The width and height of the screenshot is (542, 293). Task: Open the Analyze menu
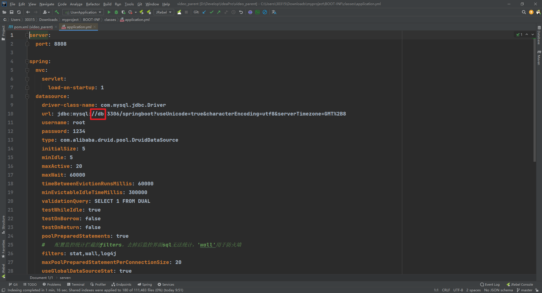coord(76,4)
